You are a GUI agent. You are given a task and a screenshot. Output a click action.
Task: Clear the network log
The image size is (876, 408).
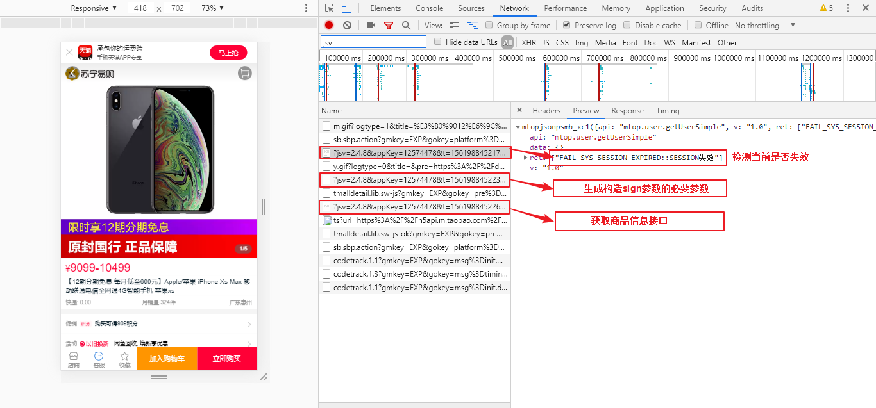tap(347, 26)
